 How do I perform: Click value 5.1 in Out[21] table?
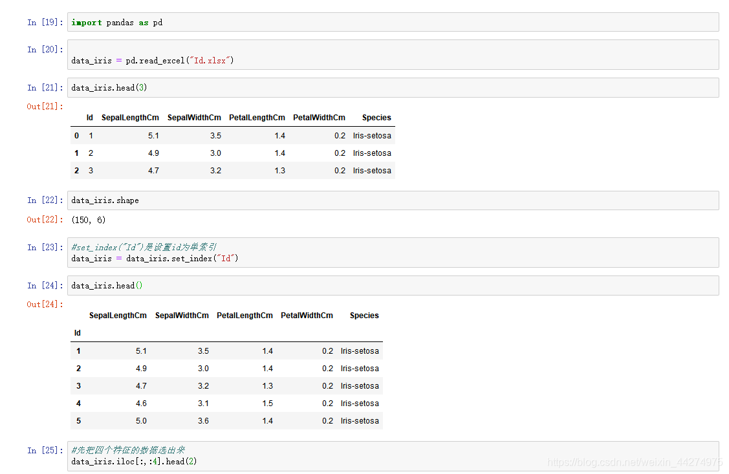(x=153, y=136)
